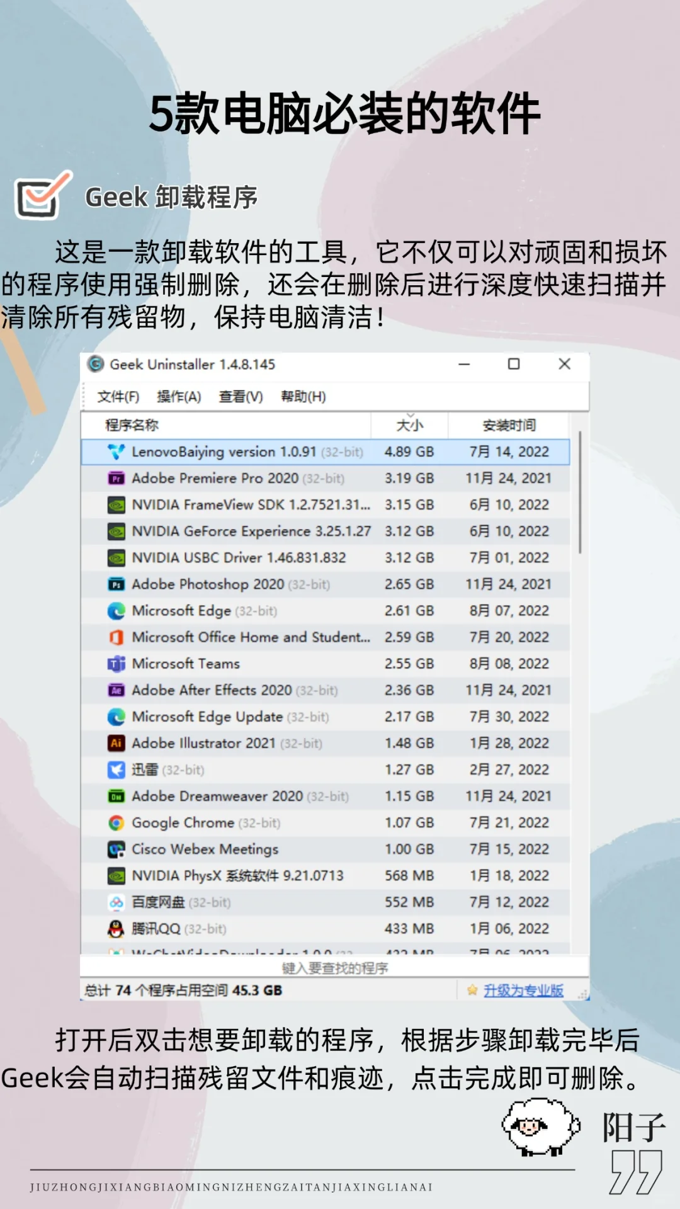Select the 腾讯QQ (32-bit) entry

click(x=326, y=929)
